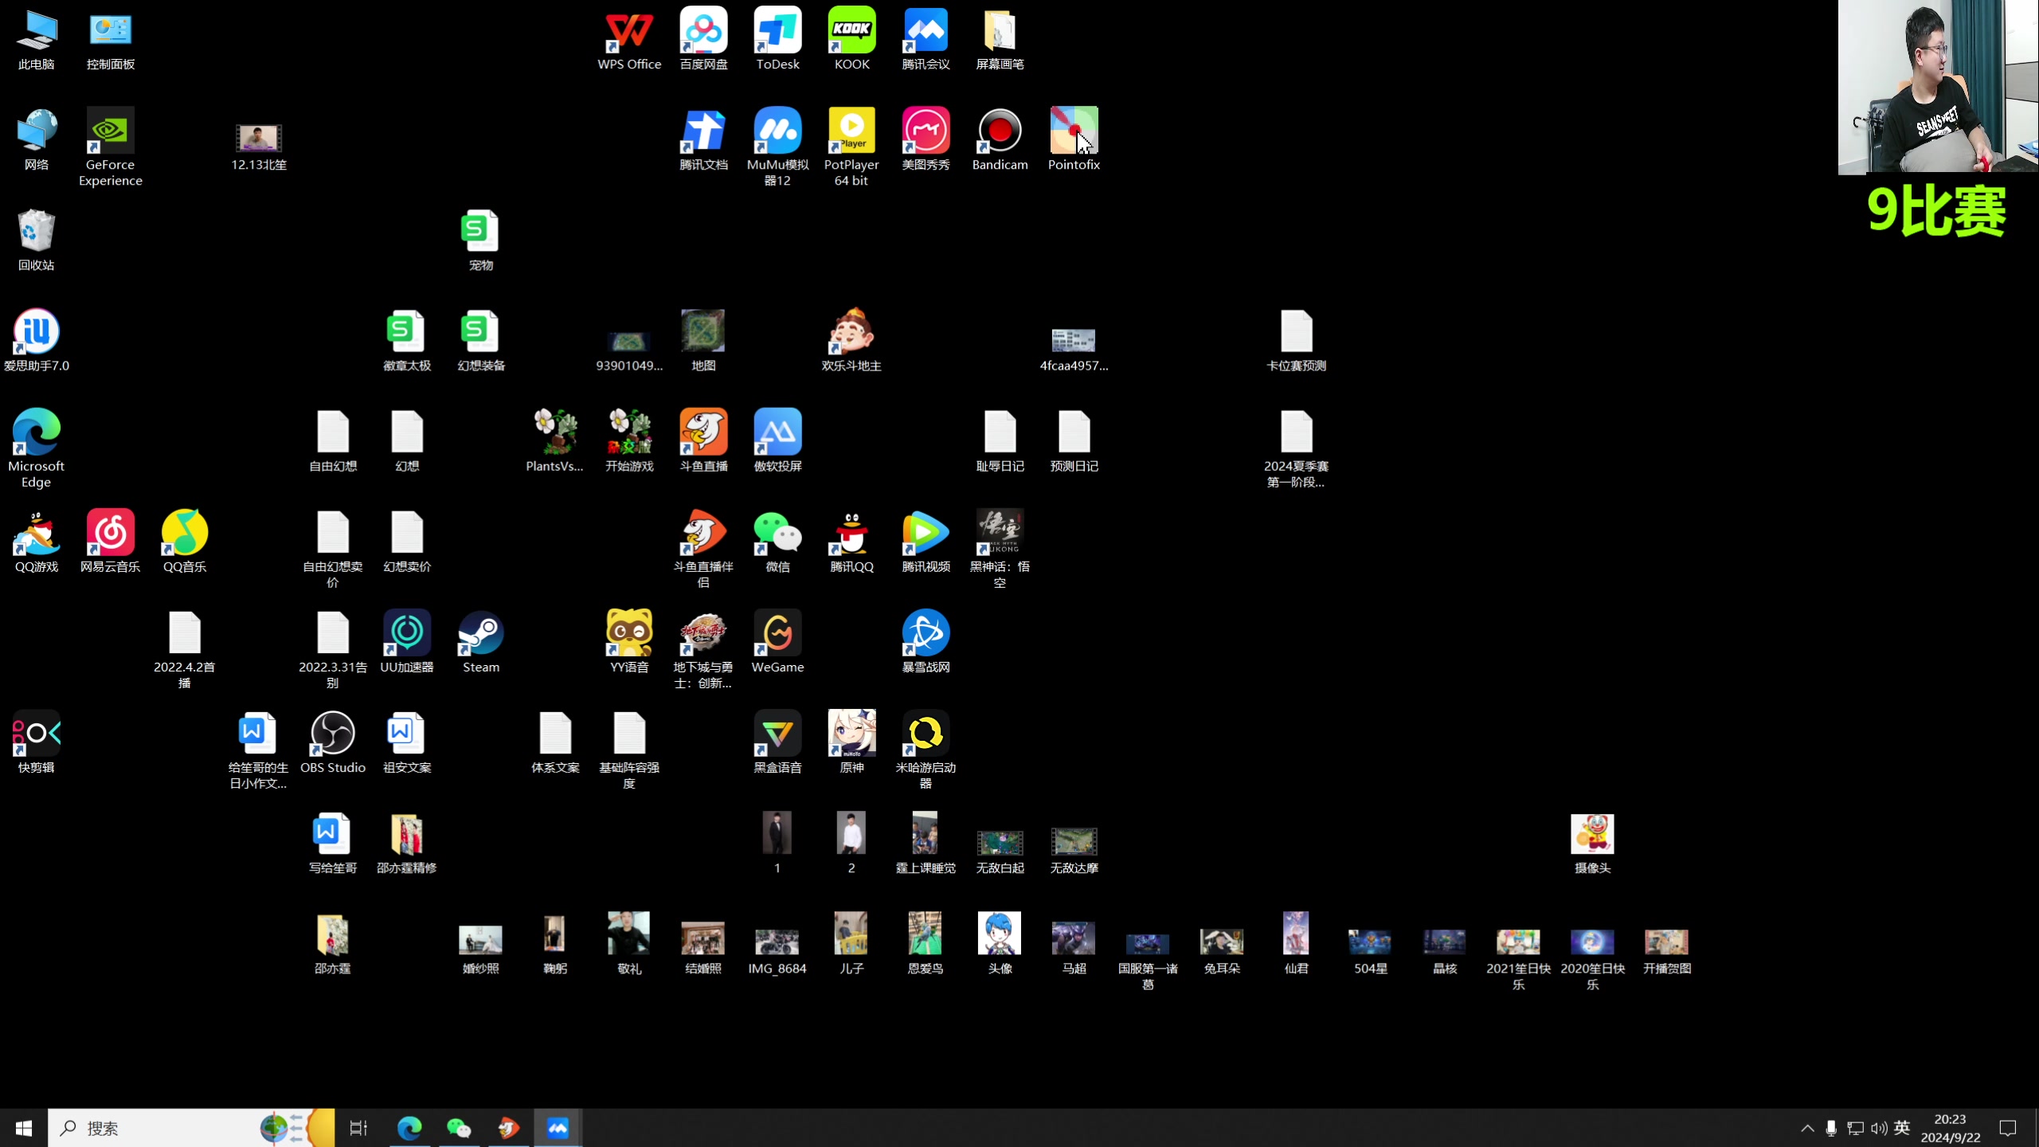Open UU加速器 shortcut
The height and width of the screenshot is (1147, 2039).
(x=406, y=642)
